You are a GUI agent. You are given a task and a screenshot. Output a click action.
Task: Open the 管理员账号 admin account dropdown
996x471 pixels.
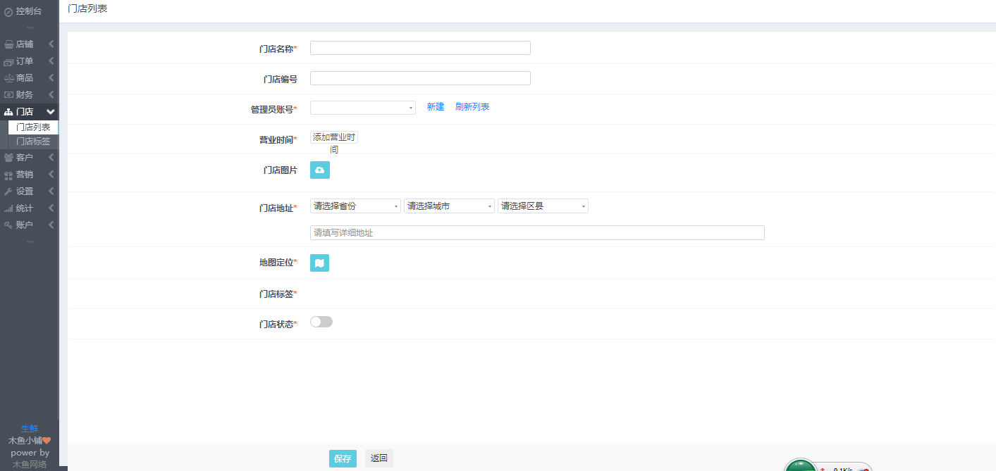pyautogui.click(x=362, y=108)
